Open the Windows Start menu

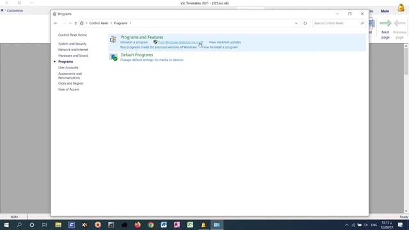click(6, 225)
